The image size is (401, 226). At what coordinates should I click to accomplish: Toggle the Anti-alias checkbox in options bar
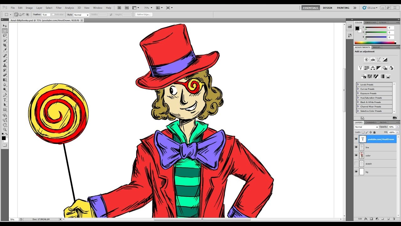[54, 14]
